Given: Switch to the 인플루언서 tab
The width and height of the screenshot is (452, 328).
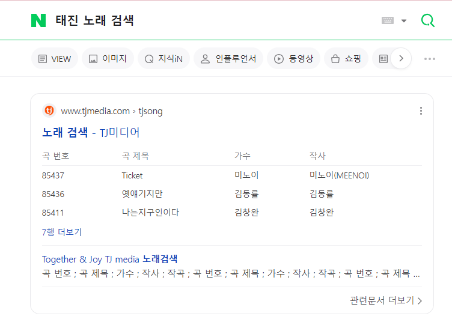Looking at the screenshot, I should (228, 59).
